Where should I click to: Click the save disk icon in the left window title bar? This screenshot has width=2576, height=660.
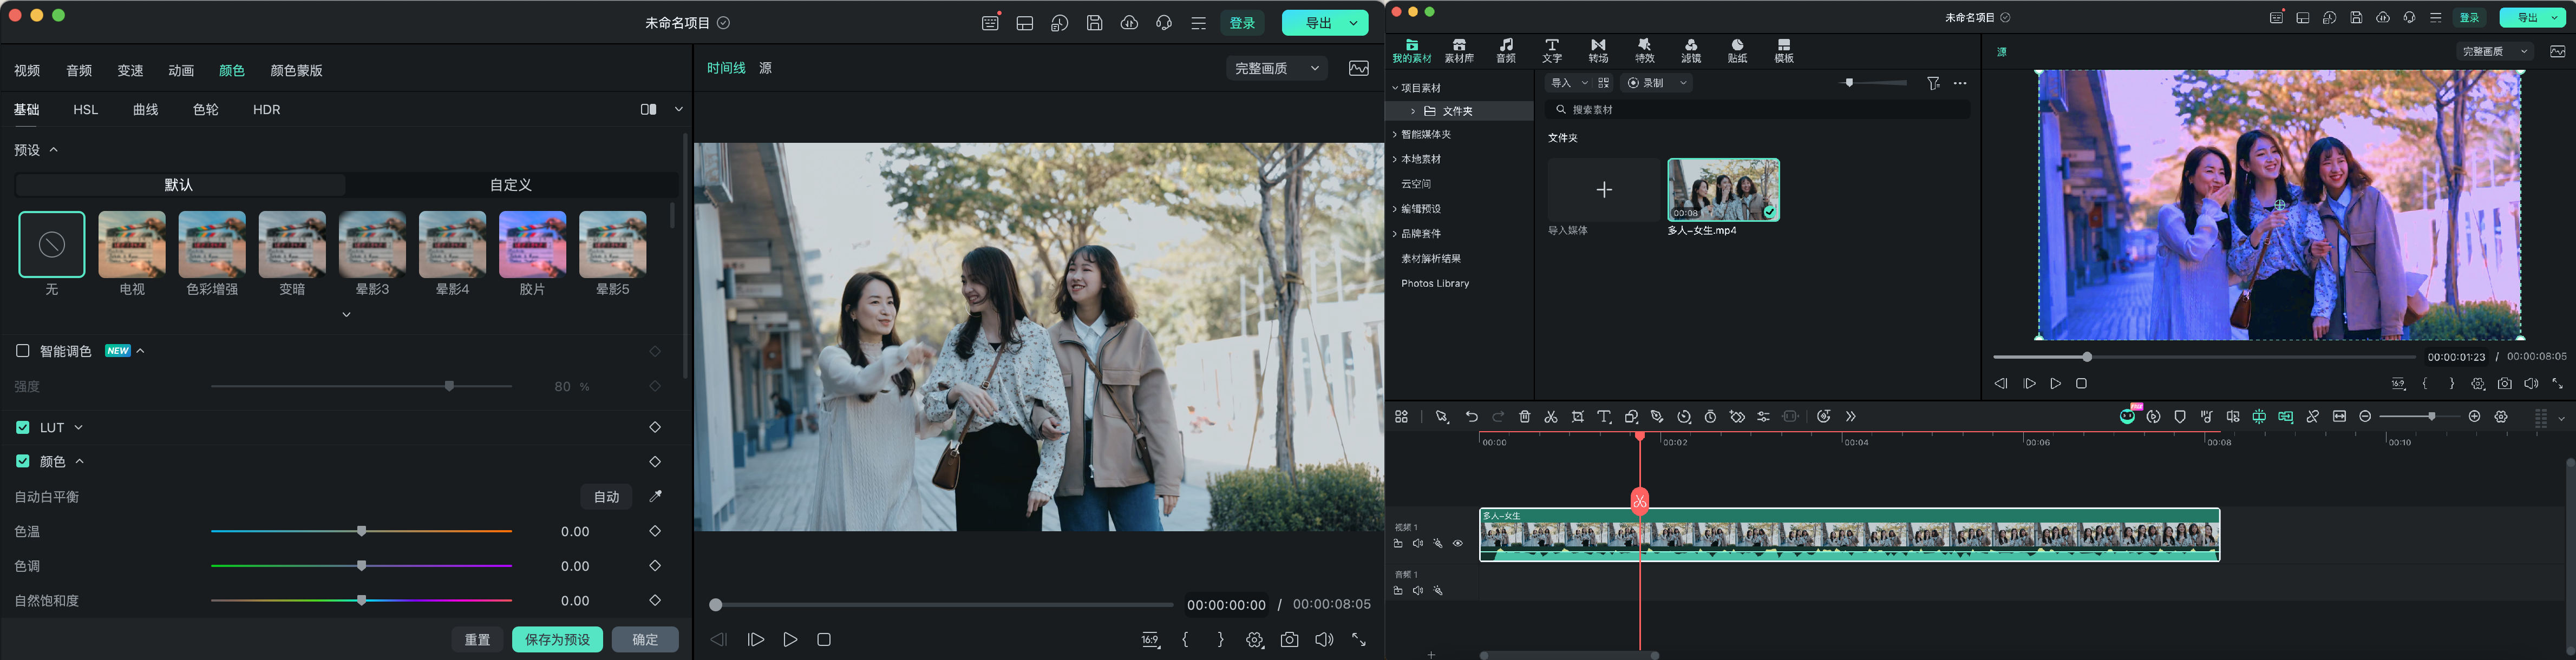tap(1095, 23)
